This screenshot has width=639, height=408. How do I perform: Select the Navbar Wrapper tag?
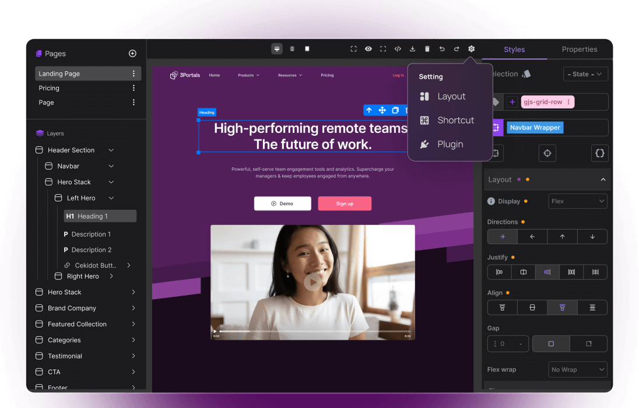(535, 128)
